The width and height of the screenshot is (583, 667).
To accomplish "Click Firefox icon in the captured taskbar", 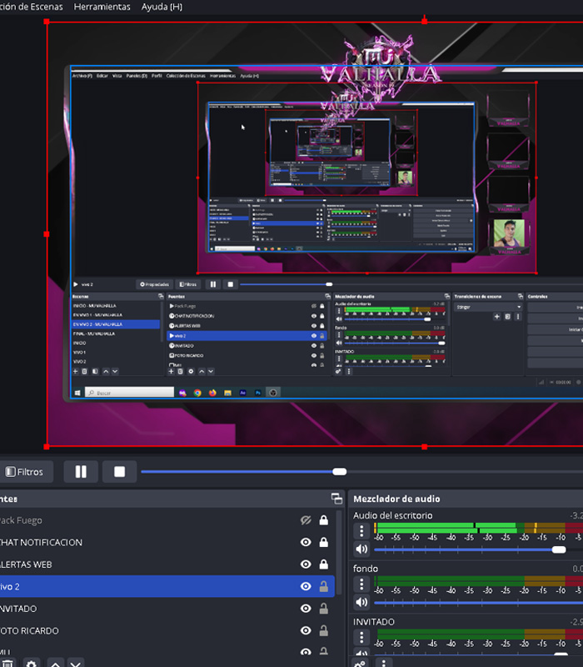I will click(x=212, y=393).
